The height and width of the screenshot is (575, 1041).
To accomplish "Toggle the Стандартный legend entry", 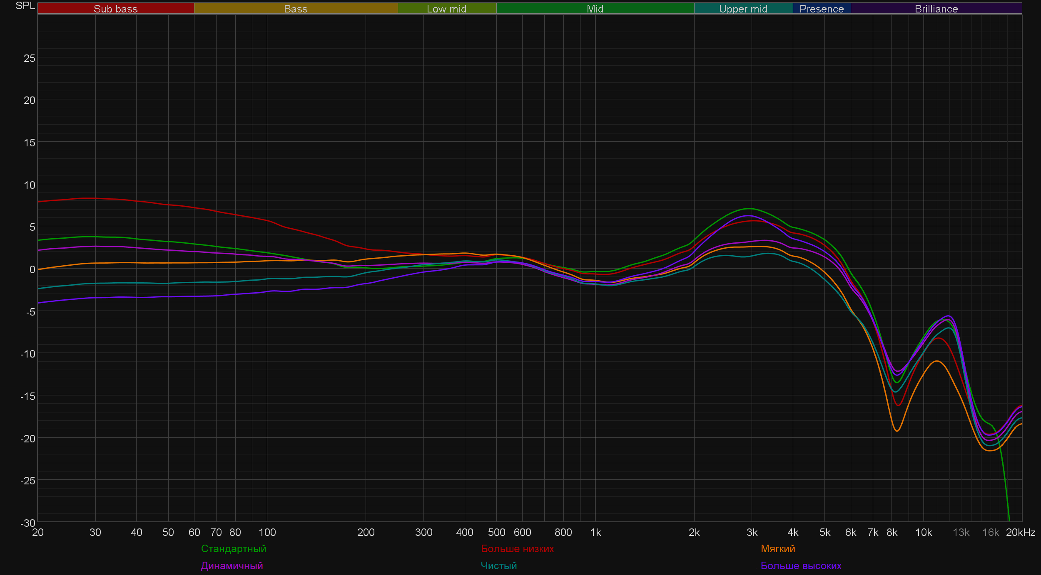I will (234, 548).
